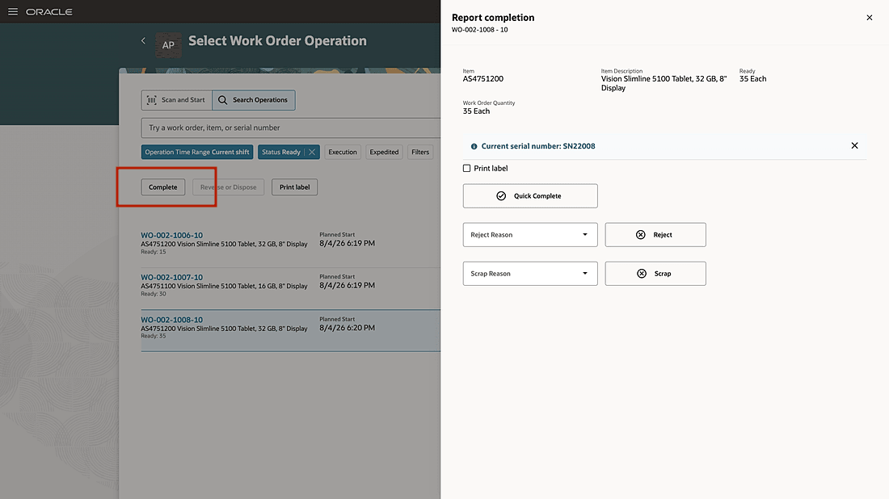Screen dimensions: 889x499
Task: Open the Reject Reason dropdown
Action: click(530, 234)
